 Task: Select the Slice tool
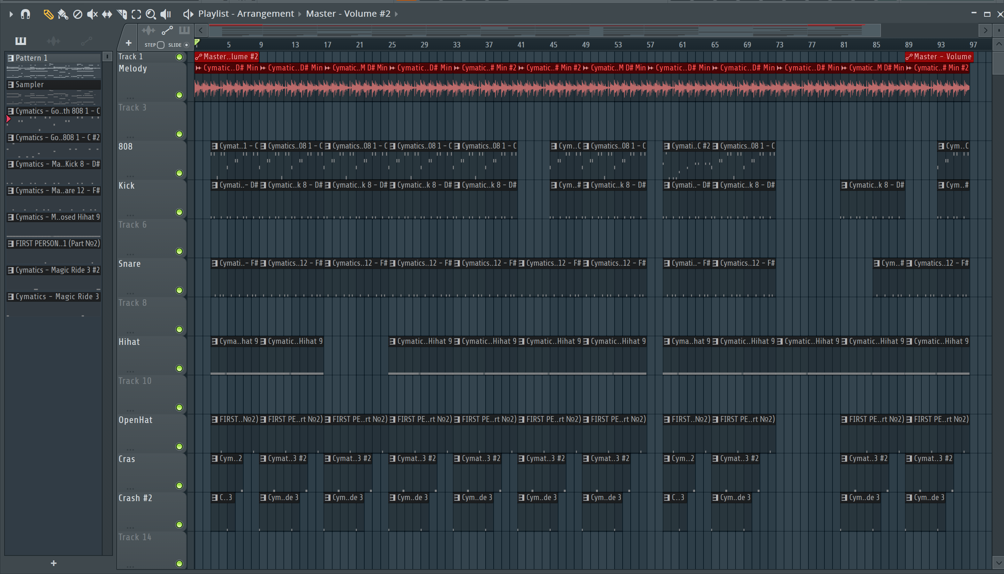click(x=122, y=15)
